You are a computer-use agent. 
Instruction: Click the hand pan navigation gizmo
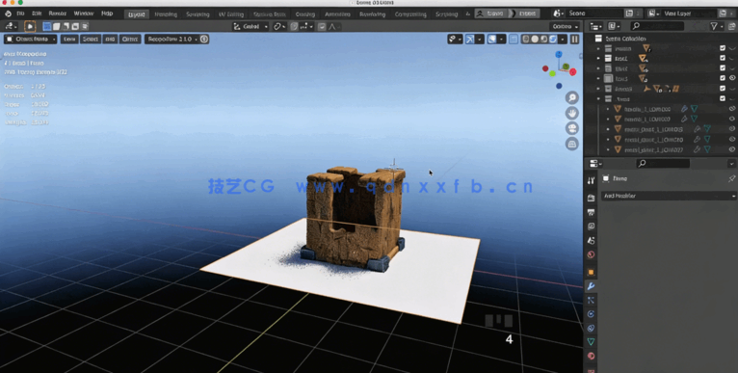click(572, 113)
